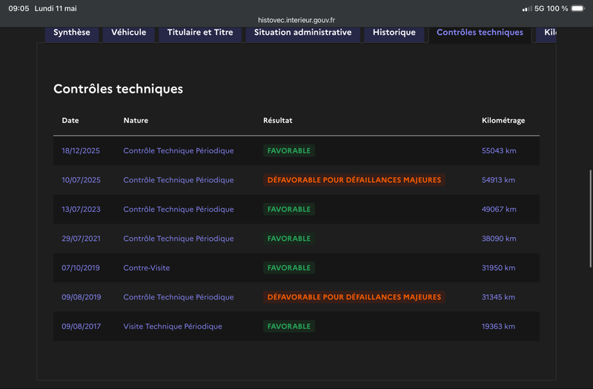This screenshot has width=593, height=389.
Task: Switch to the Véhicule tab
Action: [128, 33]
